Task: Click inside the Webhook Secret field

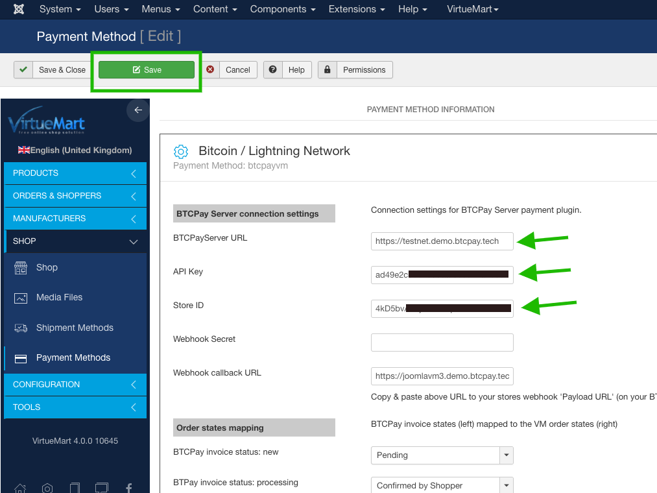Action: coord(442,342)
